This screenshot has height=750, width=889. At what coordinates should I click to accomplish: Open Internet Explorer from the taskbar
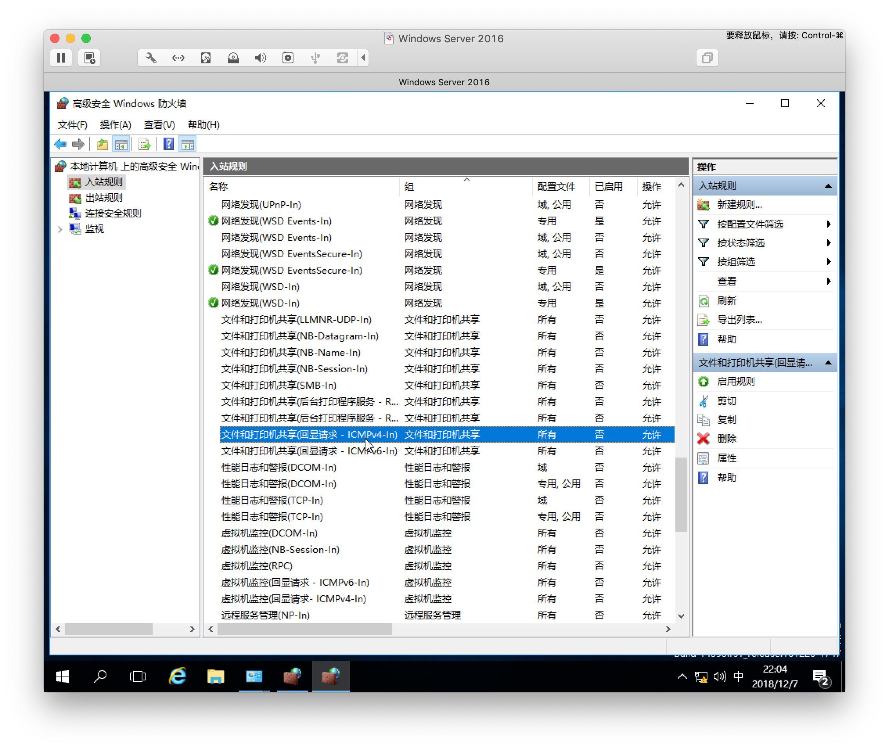[x=177, y=676]
